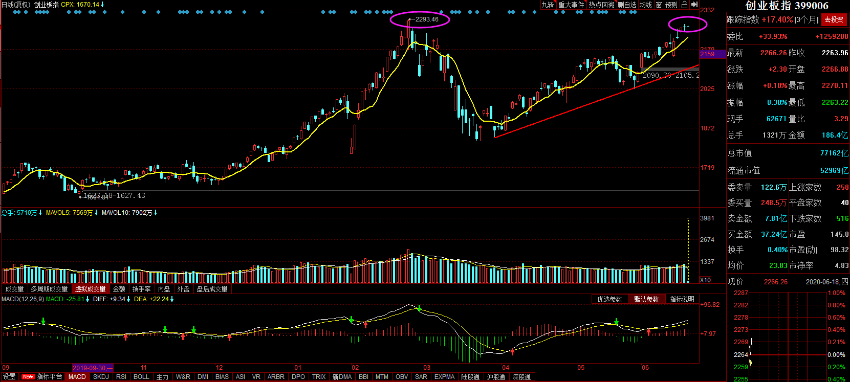The height and width of the screenshot is (382, 850).
Task: Switch the indicator to BOLL tab
Action: [x=141, y=377]
